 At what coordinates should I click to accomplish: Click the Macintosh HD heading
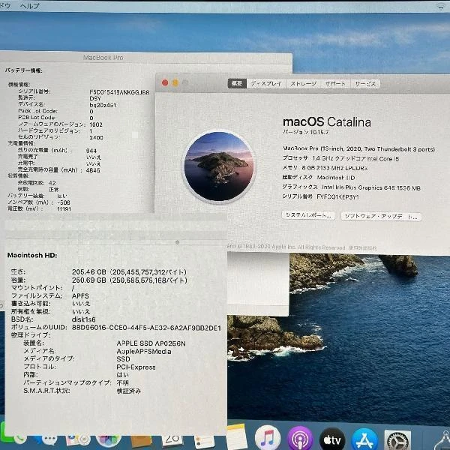[x=32, y=255]
